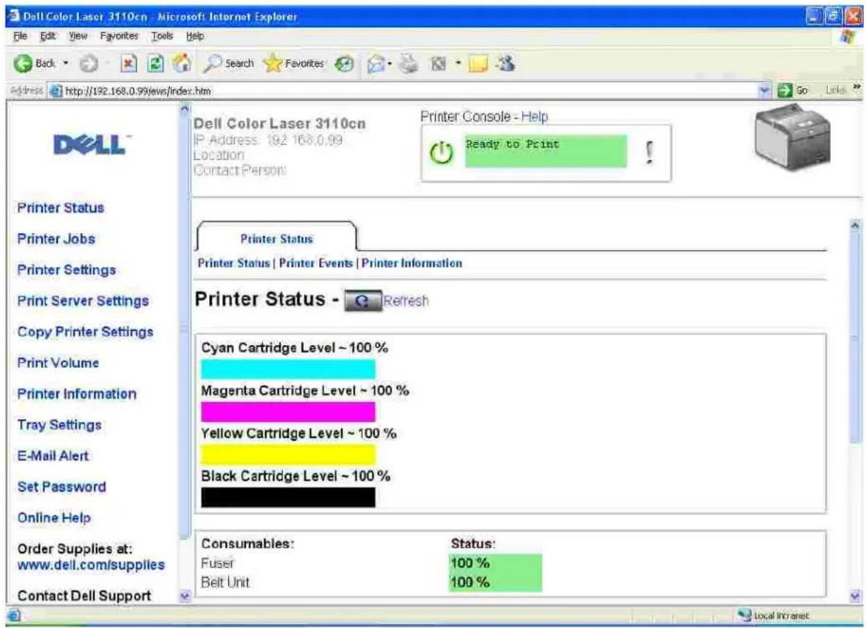
Task: Open Printer Status sidebar link
Action: click(x=60, y=208)
